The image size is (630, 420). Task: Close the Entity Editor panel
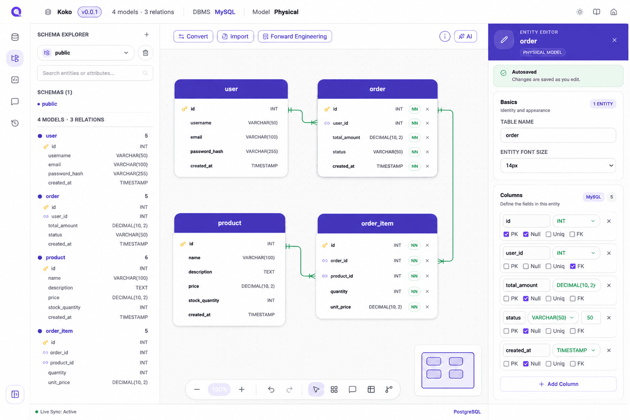click(614, 40)
